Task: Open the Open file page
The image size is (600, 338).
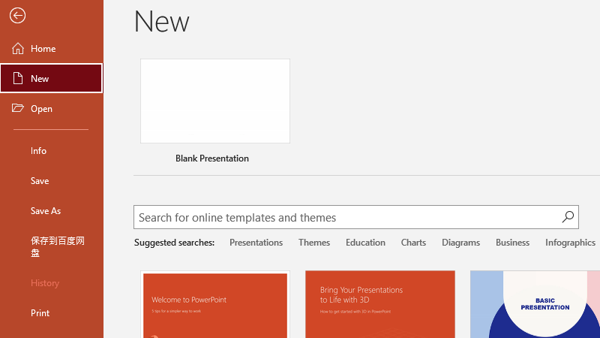Action: click(x=52, y=108)
